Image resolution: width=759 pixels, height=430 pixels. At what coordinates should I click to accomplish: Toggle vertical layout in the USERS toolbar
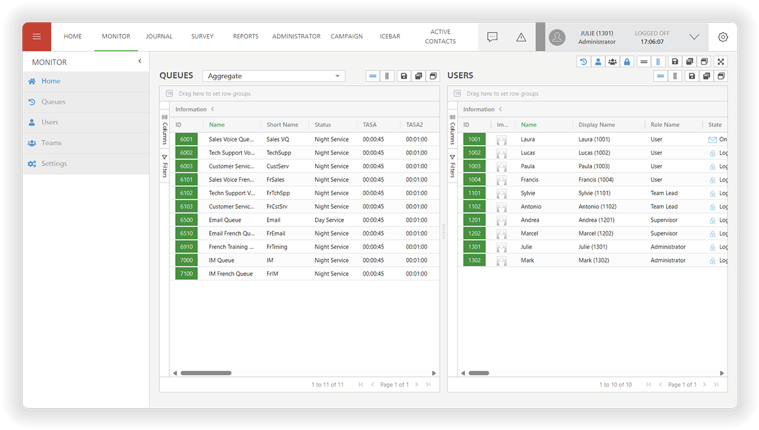[676, 76]
